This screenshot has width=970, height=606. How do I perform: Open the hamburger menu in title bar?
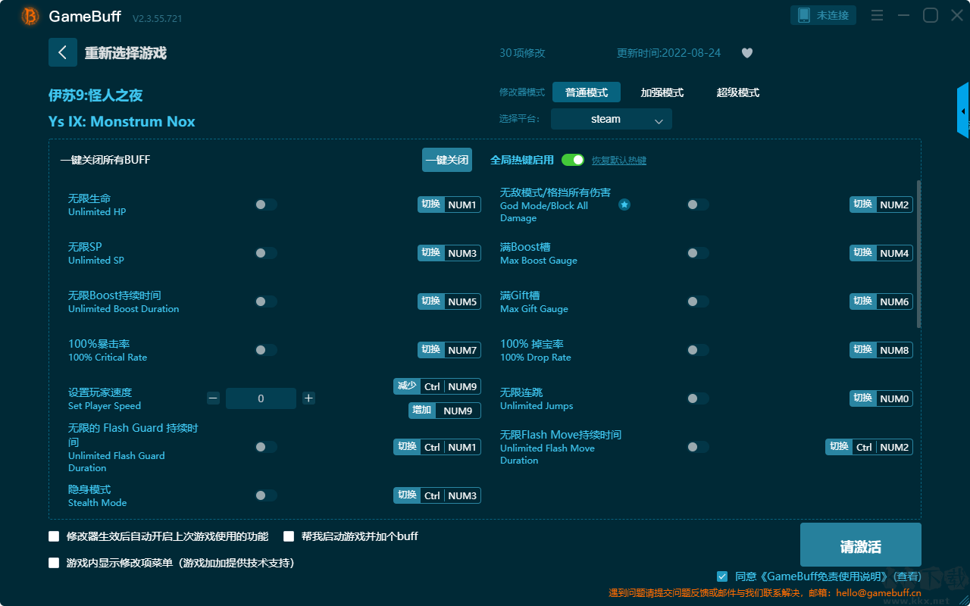tap(877, 15)
